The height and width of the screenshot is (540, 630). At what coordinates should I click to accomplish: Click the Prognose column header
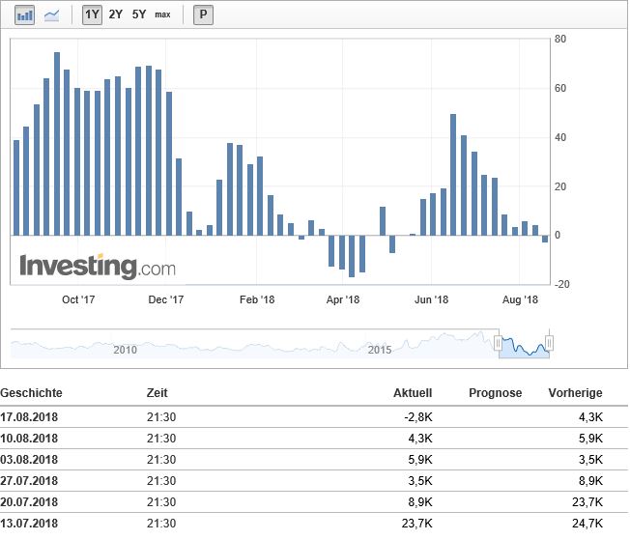point(495,393)
